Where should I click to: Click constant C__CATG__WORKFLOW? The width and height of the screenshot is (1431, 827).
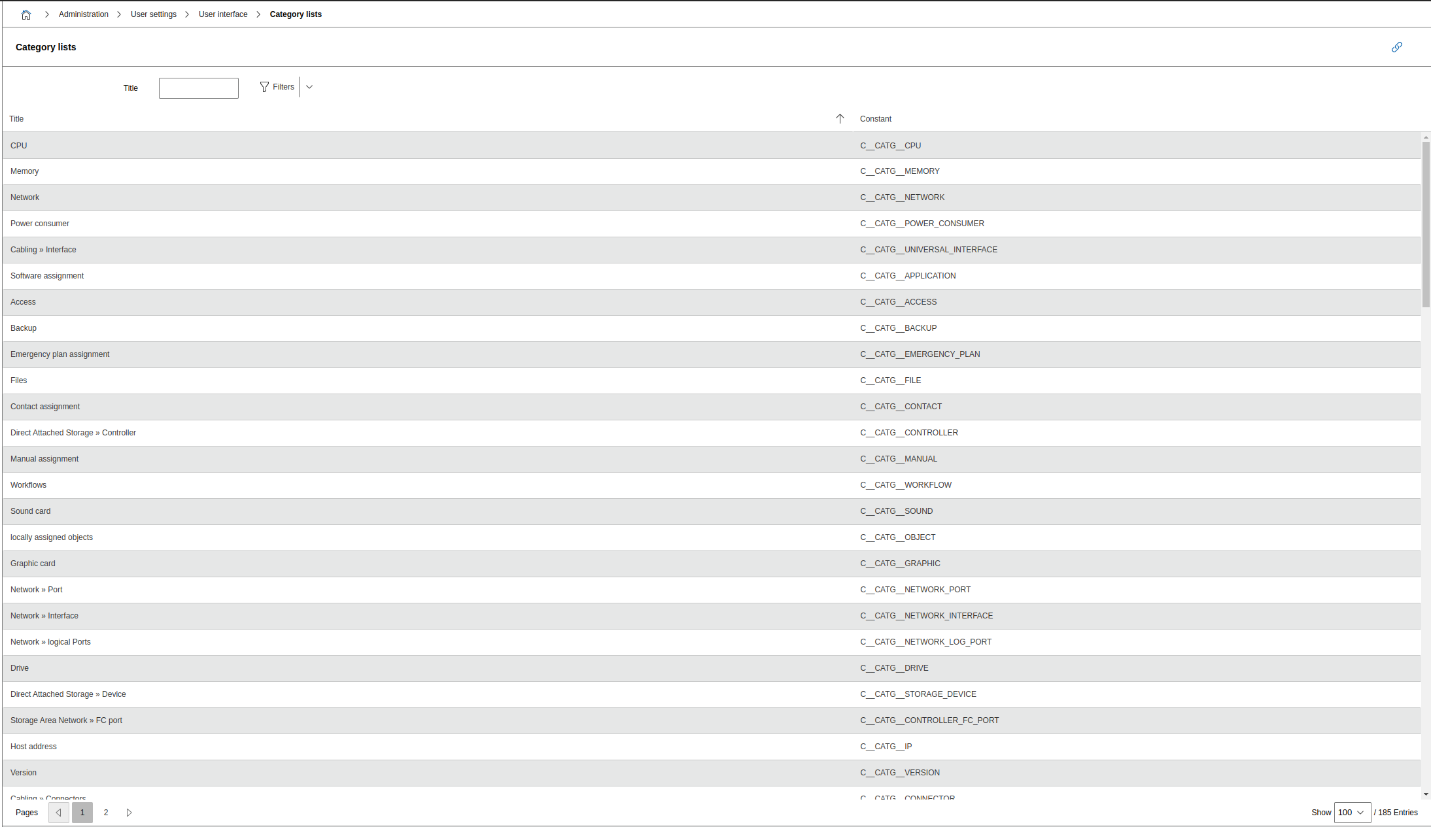point(906,485)
